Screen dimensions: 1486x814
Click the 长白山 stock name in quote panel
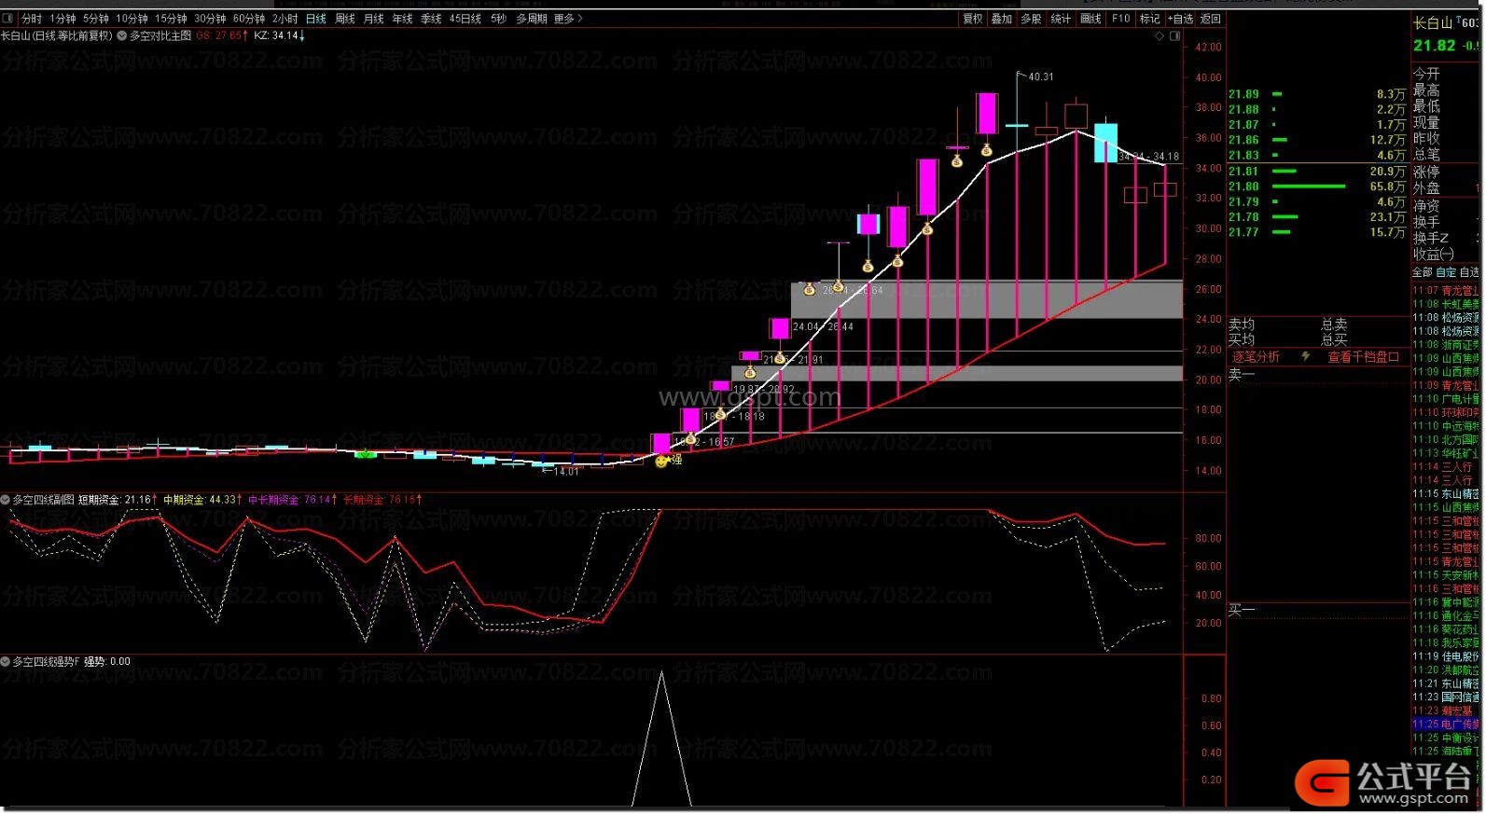(x=1433, y=22)
